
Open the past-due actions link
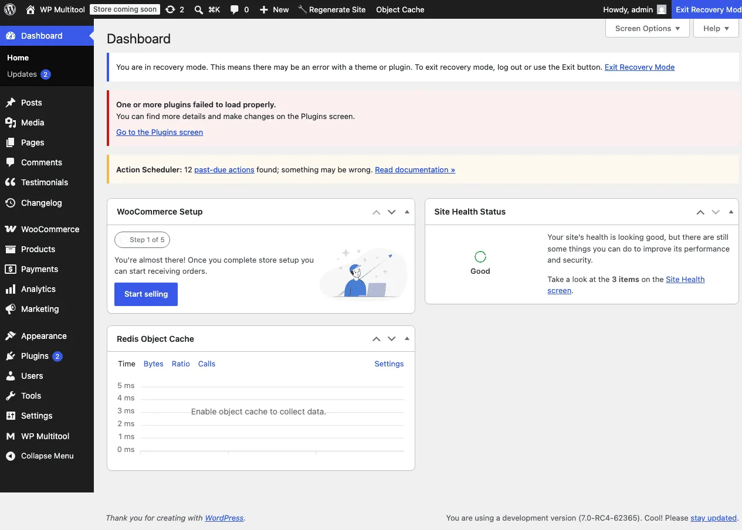pyautogui.click(x=224, y=170)
